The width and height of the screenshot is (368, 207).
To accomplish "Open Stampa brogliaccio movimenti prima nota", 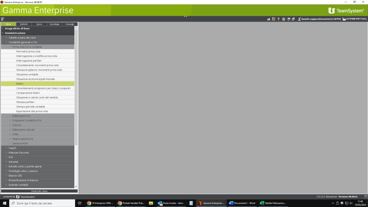I will pos(38,70).
